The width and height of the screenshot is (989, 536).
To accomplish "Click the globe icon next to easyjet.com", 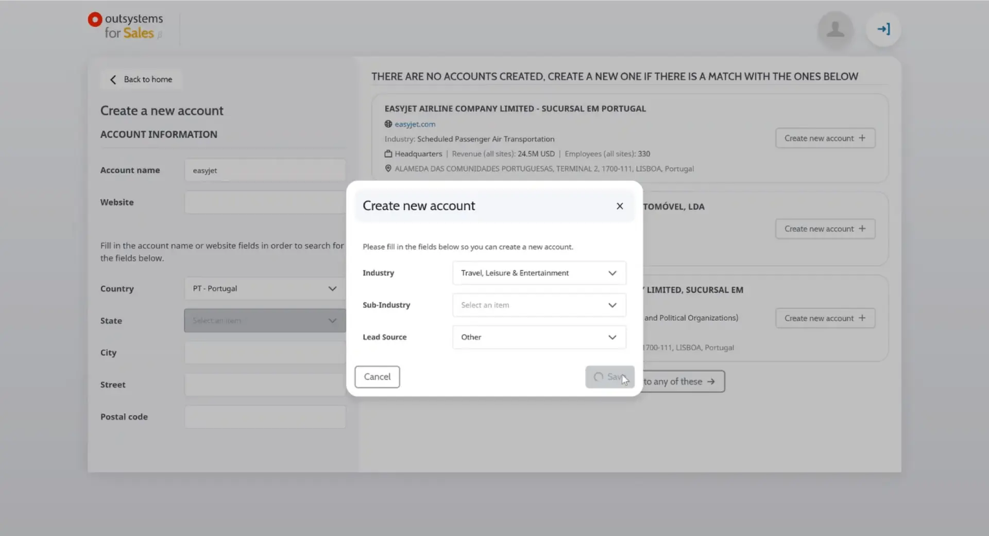I will 387,124.
